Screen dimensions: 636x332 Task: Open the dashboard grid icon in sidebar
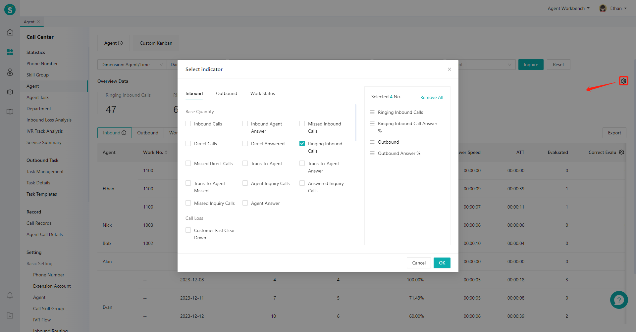10,52
